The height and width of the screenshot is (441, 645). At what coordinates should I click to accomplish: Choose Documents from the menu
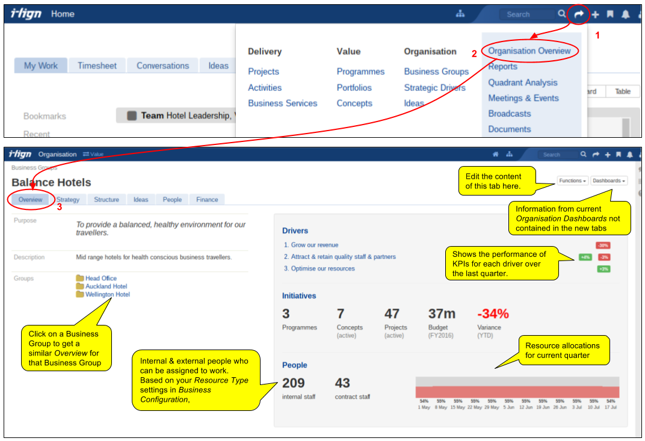[x=510, y=129]
